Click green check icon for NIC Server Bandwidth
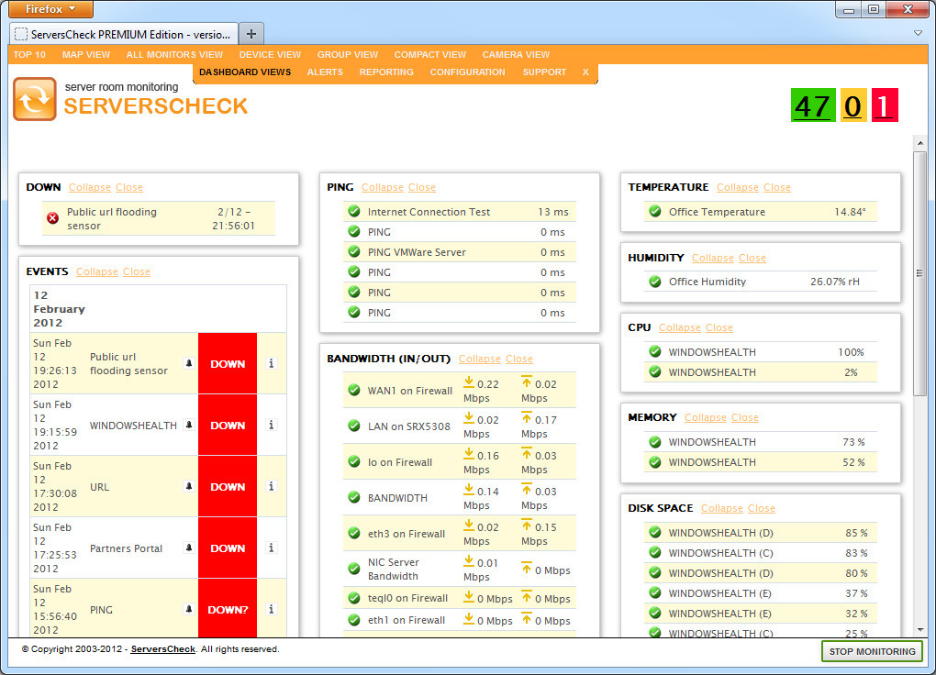Viewport: 936px width, 675px height. (354, 569)
